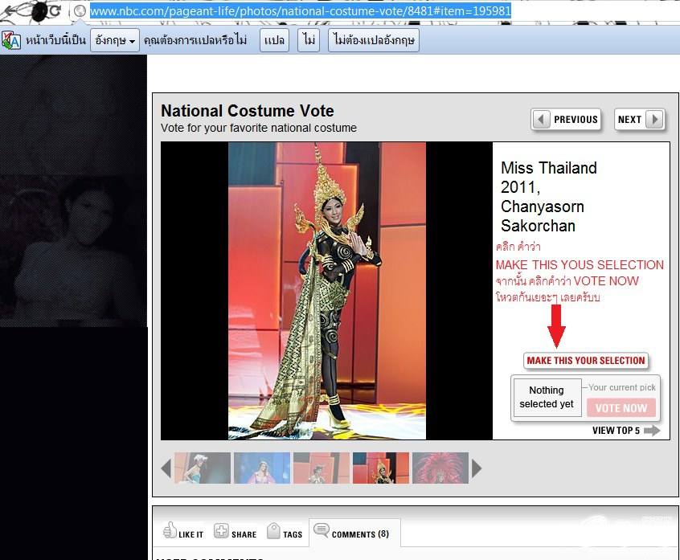680x560 pixels.
Task: Select the Miss Thailand gold costume thumbnail
Action: 381,468
